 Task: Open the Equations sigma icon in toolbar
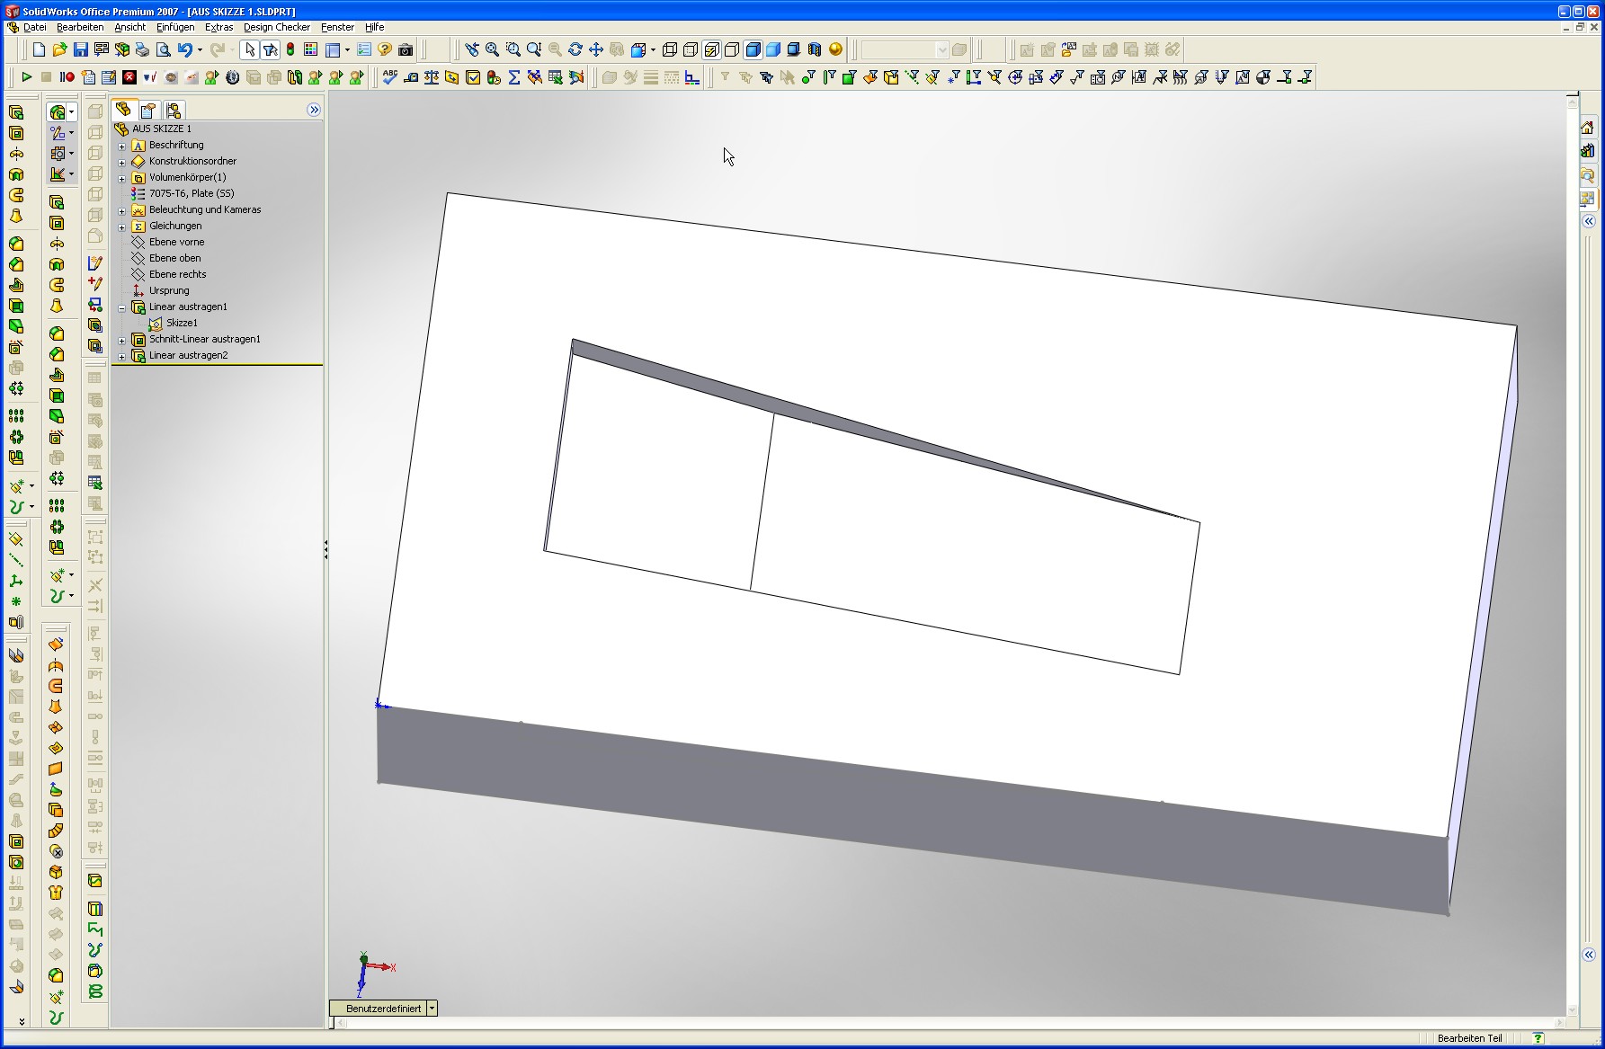(x=514, y=77)
